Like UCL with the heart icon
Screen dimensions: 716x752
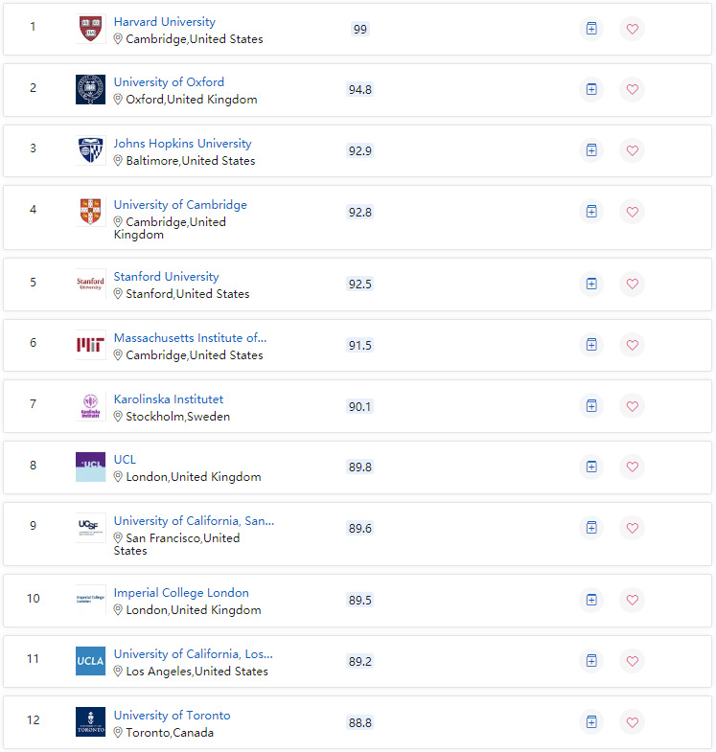(632, 467)
